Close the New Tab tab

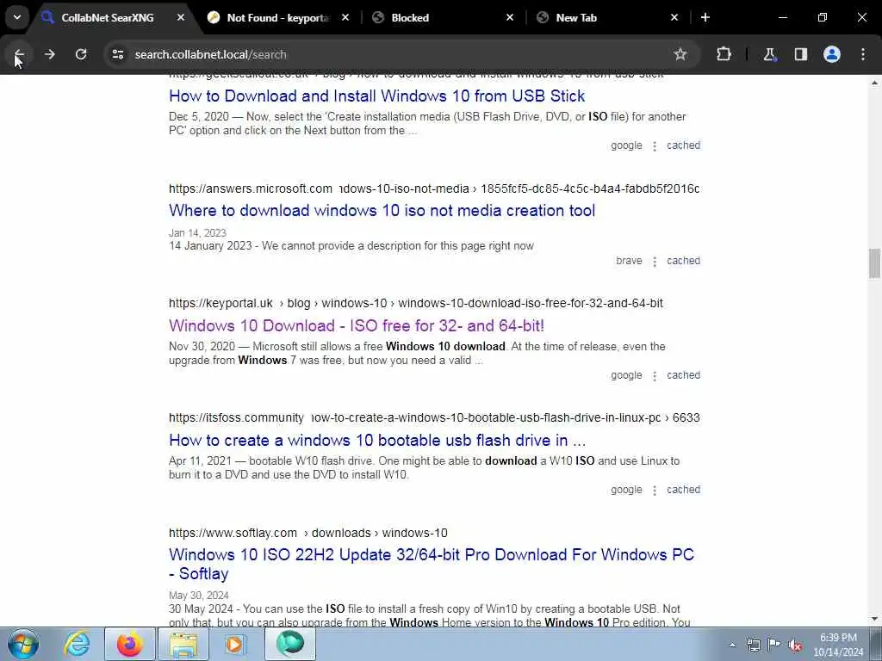pyautogui.click(x=674, y=17)
